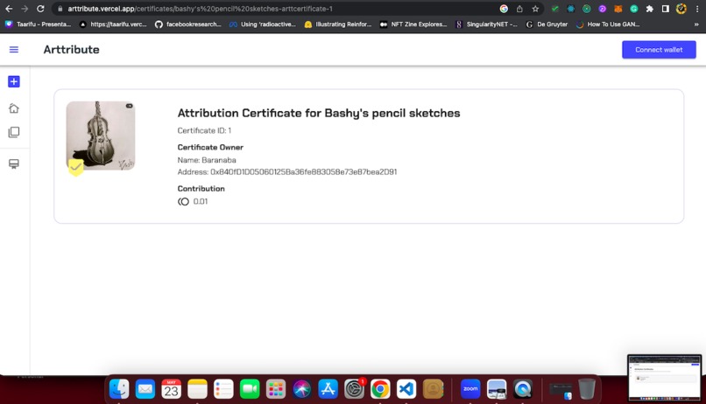Toggle the browser side panel
The height and width of the screenshot is (404, 706).
[666, 9]
